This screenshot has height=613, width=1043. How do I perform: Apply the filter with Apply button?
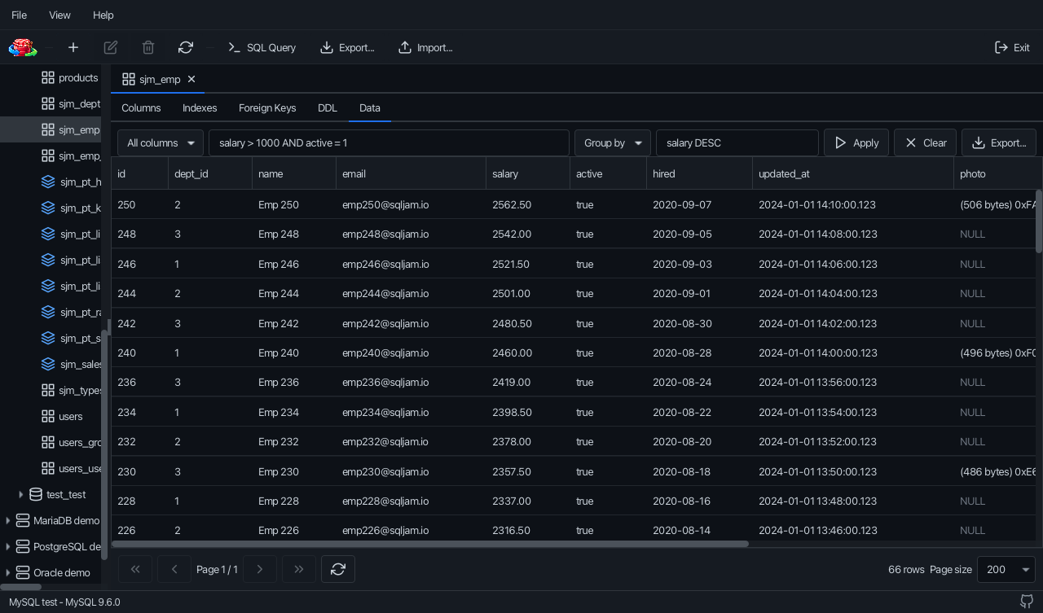point(856,142)
